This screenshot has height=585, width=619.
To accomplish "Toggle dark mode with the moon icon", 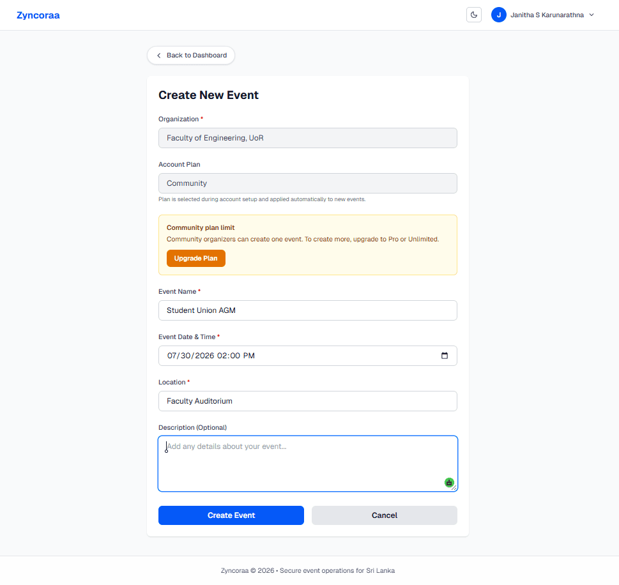I will 474,15.
